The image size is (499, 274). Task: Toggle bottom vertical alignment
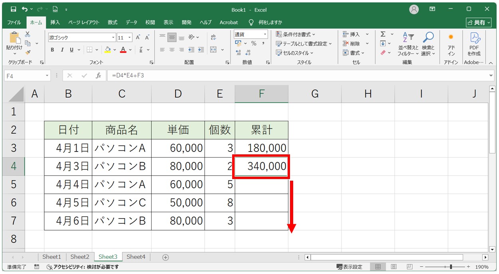pos(181,37)
